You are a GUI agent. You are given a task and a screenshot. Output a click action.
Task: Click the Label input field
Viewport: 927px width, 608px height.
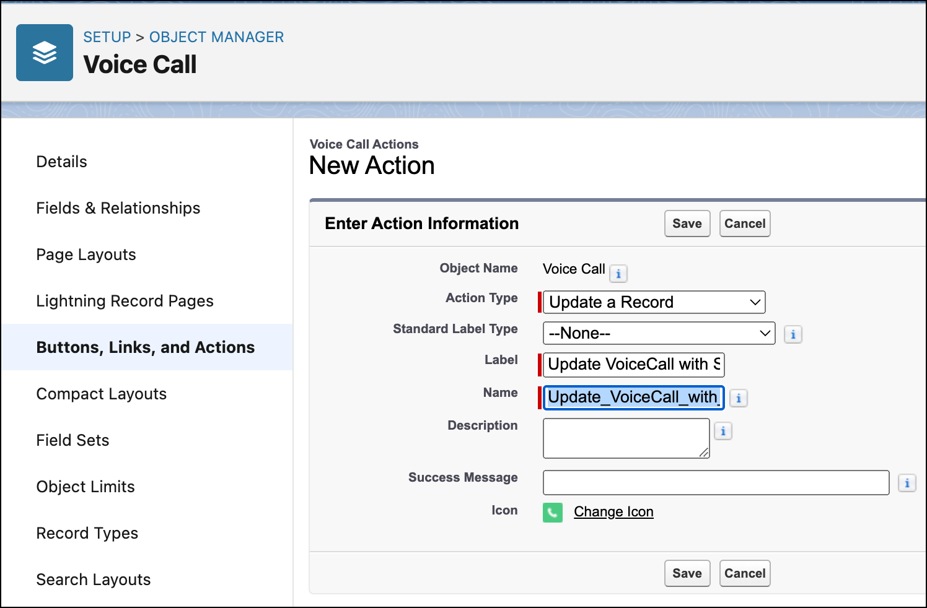pyautogui.click(x=634, y=365)
